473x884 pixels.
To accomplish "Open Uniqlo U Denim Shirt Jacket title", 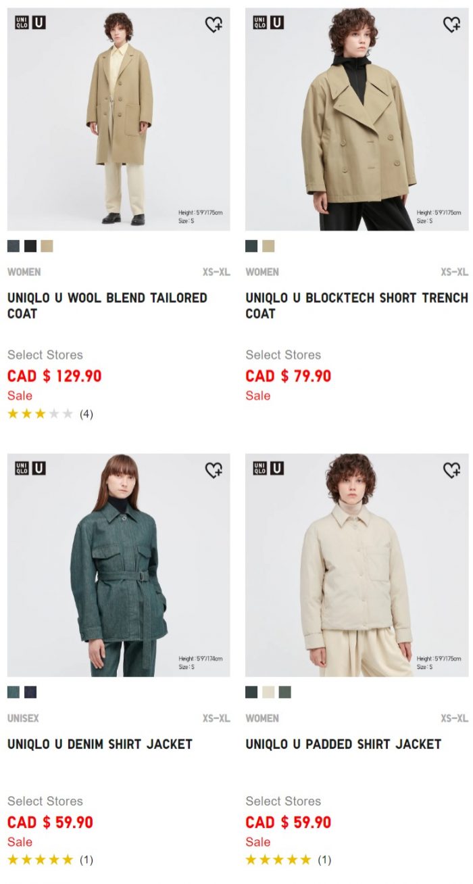I will click(x=100, y=744).
